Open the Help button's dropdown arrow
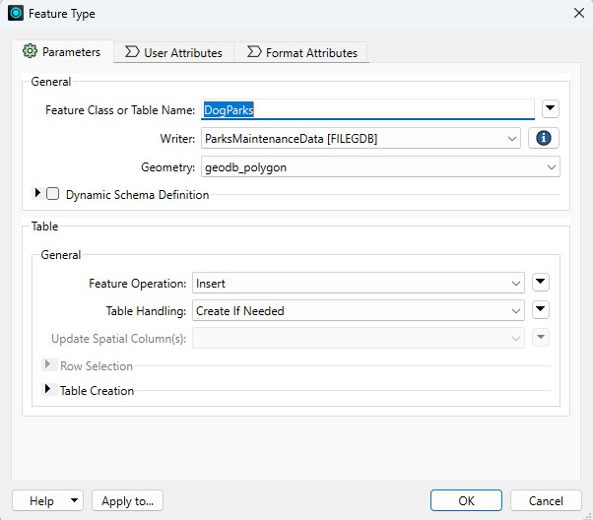 click(74, 501)
